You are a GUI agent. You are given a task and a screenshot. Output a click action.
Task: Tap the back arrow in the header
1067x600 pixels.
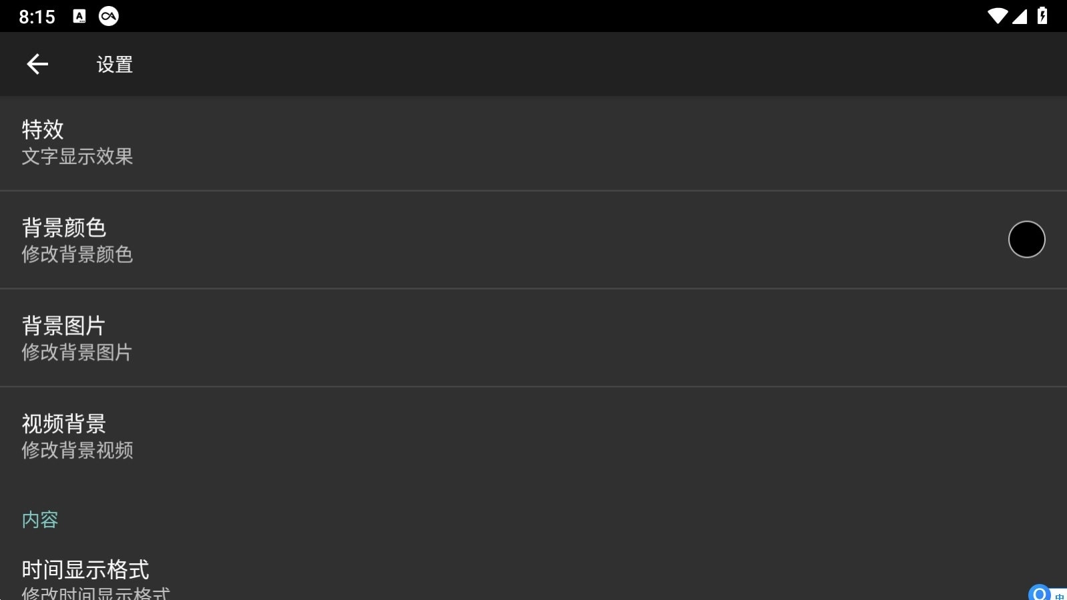point(37,64)
